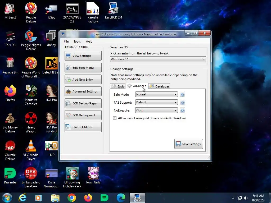This screenshot has height=203, width=271.
Task: Select the VLC Media Player desktop icon
Action: (31, 150)
